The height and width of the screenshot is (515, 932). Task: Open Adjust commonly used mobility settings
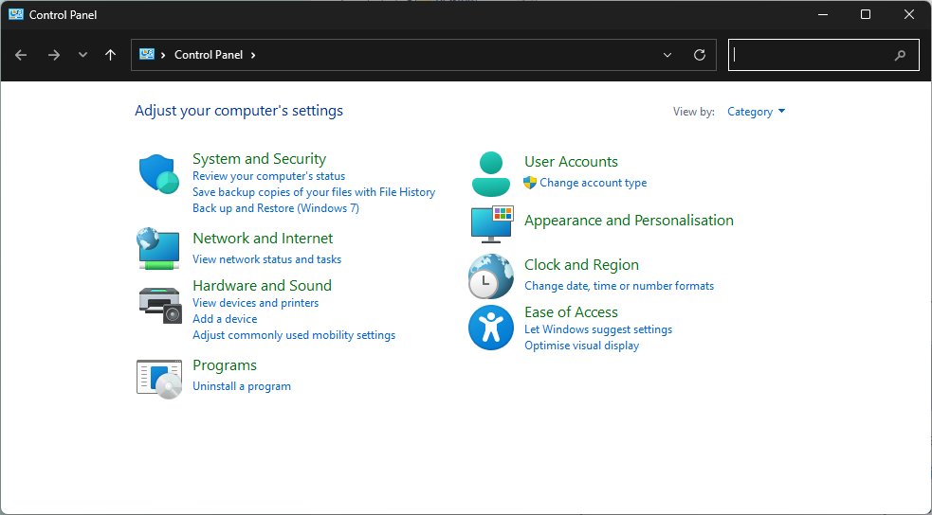pyautogui.click(x=294, y=335)
